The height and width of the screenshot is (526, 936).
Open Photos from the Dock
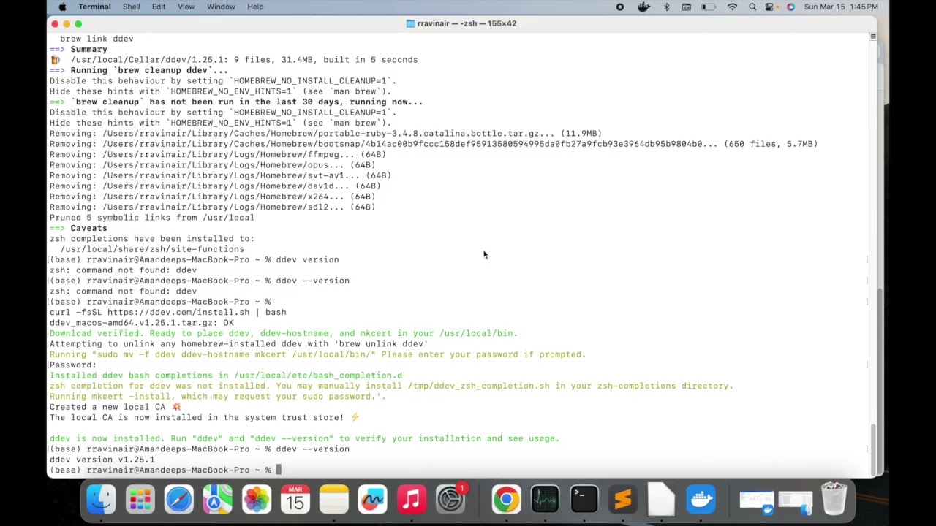(x=257, y=500)
